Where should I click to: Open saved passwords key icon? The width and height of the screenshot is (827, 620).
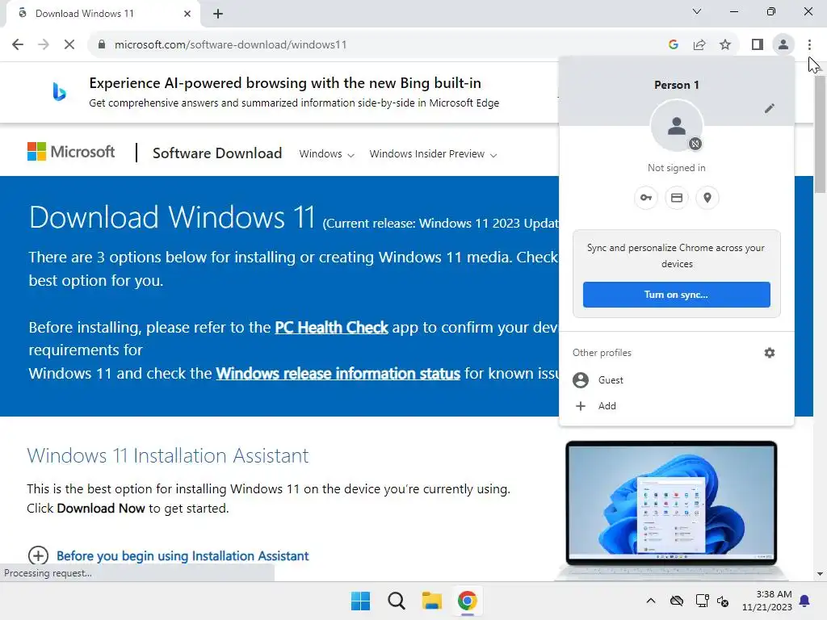[646, 198]
